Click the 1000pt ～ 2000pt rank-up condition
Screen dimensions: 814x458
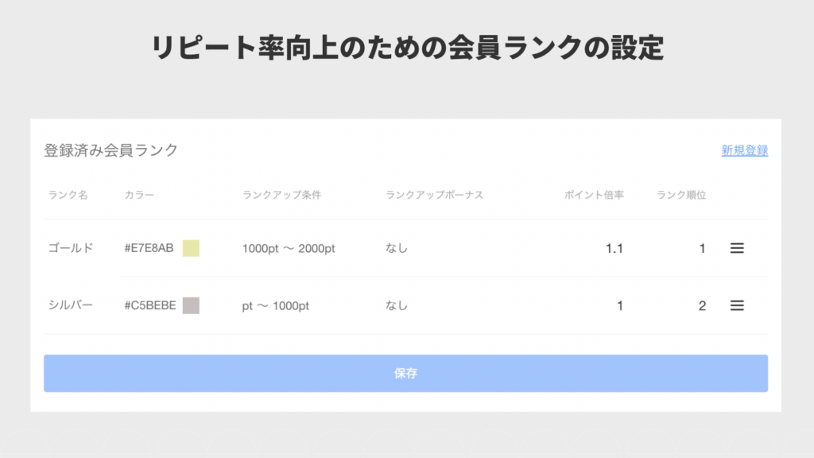click(289, 248)
